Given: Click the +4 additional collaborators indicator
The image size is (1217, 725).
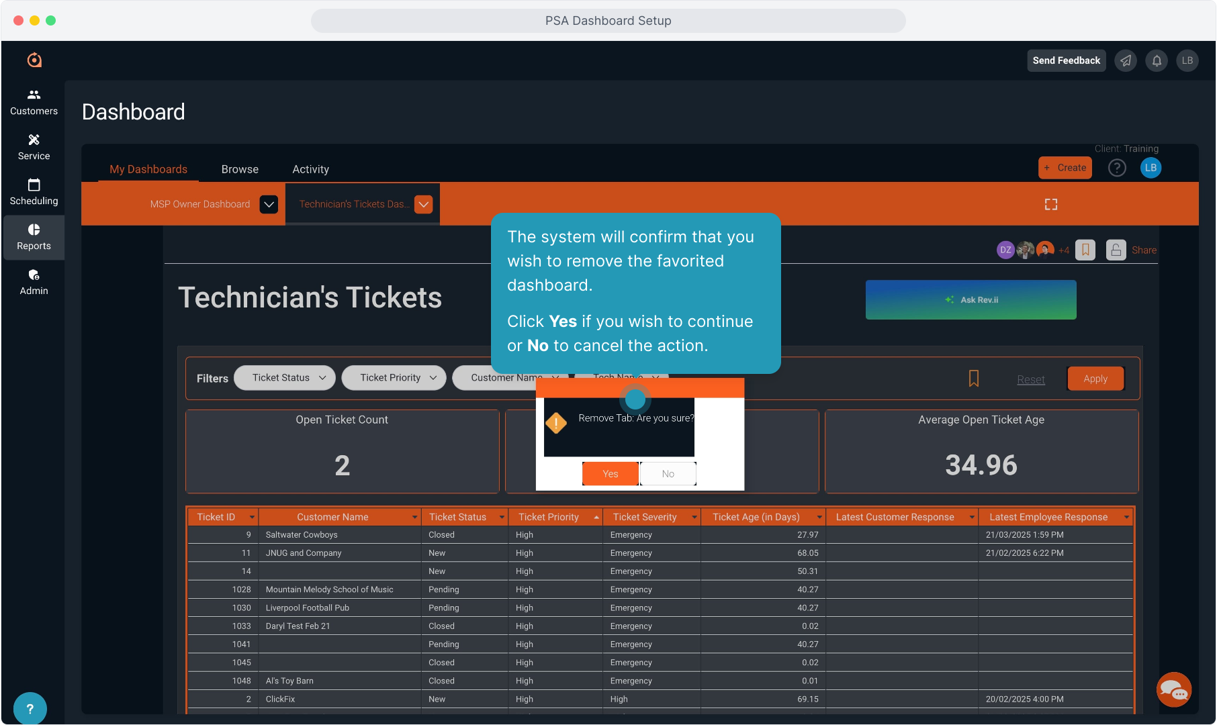Looking at the screenshot, I should 1064,250.
